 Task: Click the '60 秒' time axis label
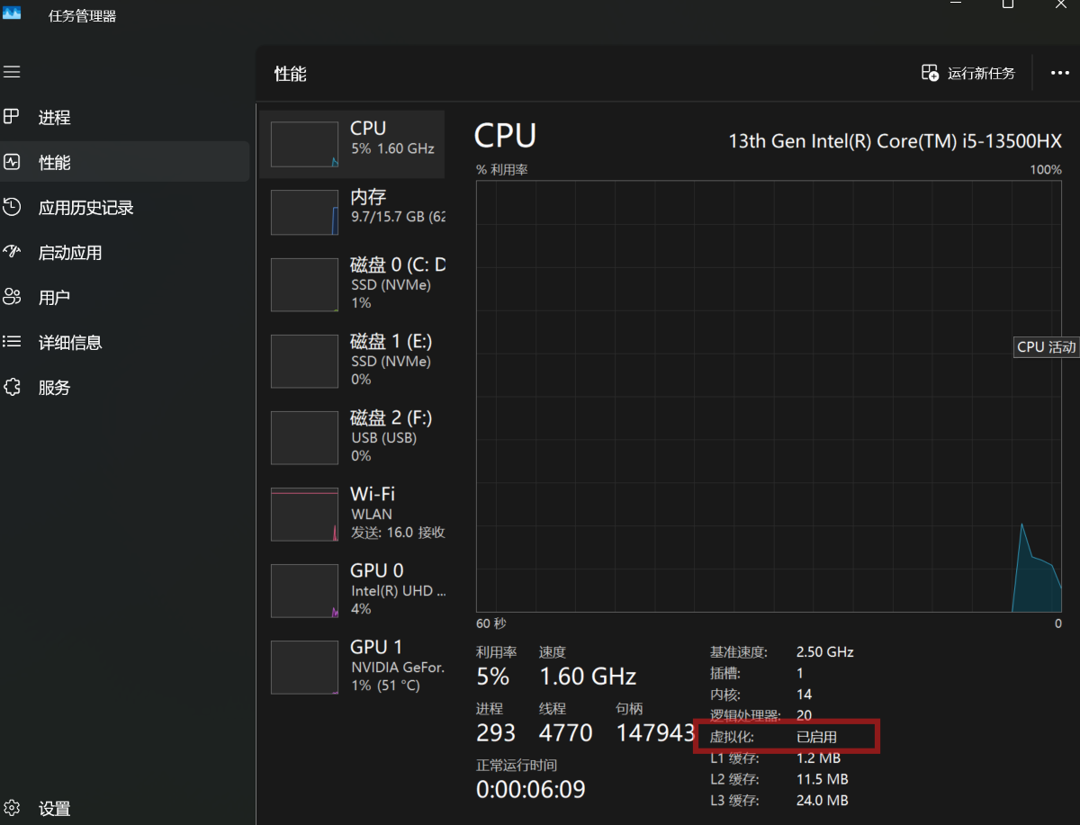click(x=491, y=623)
